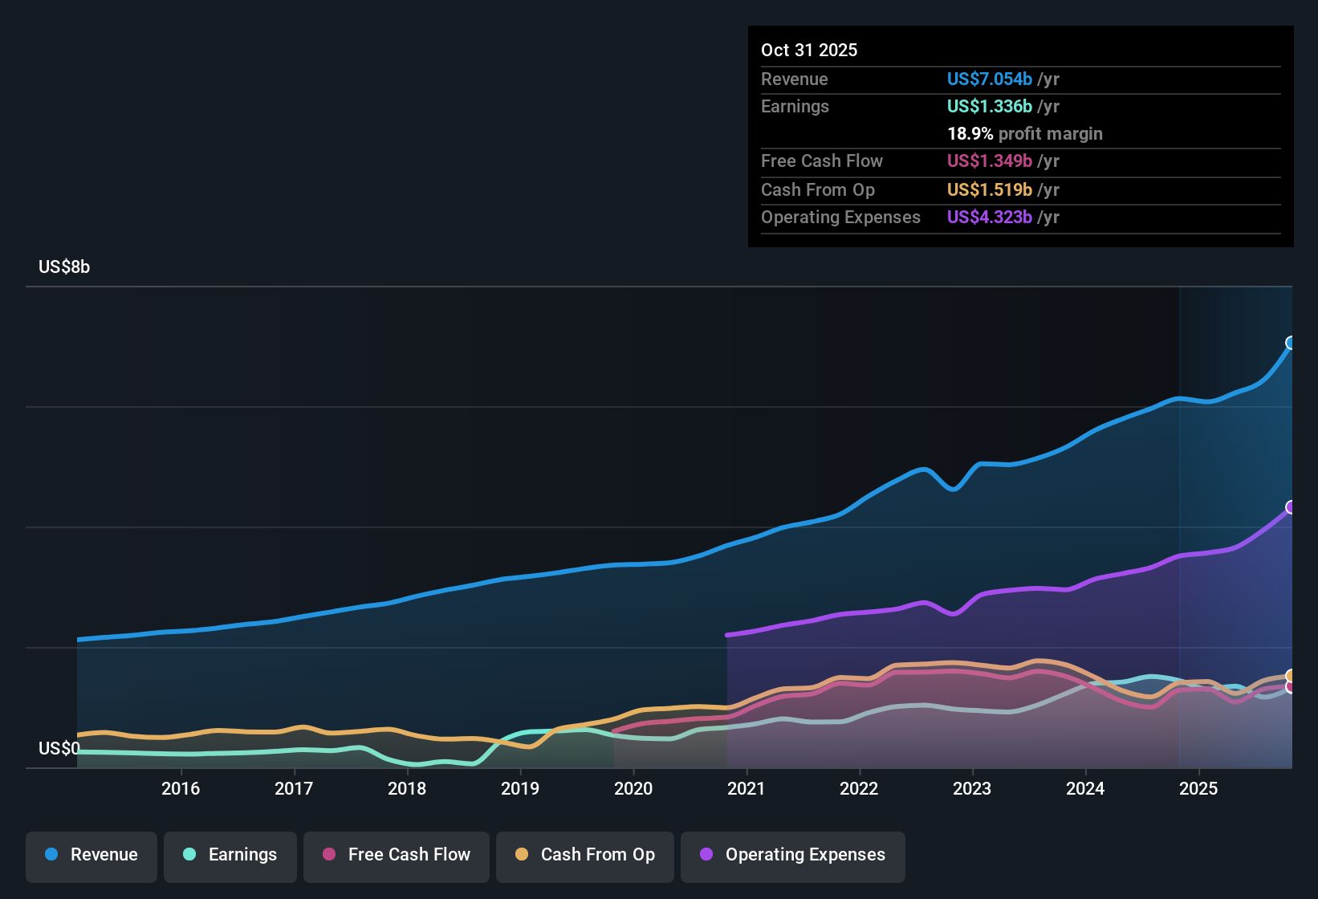Toggle the Earnings series visibility
Image resolution: width=1318 pixels, height=899 pixels.
(230, 855)
